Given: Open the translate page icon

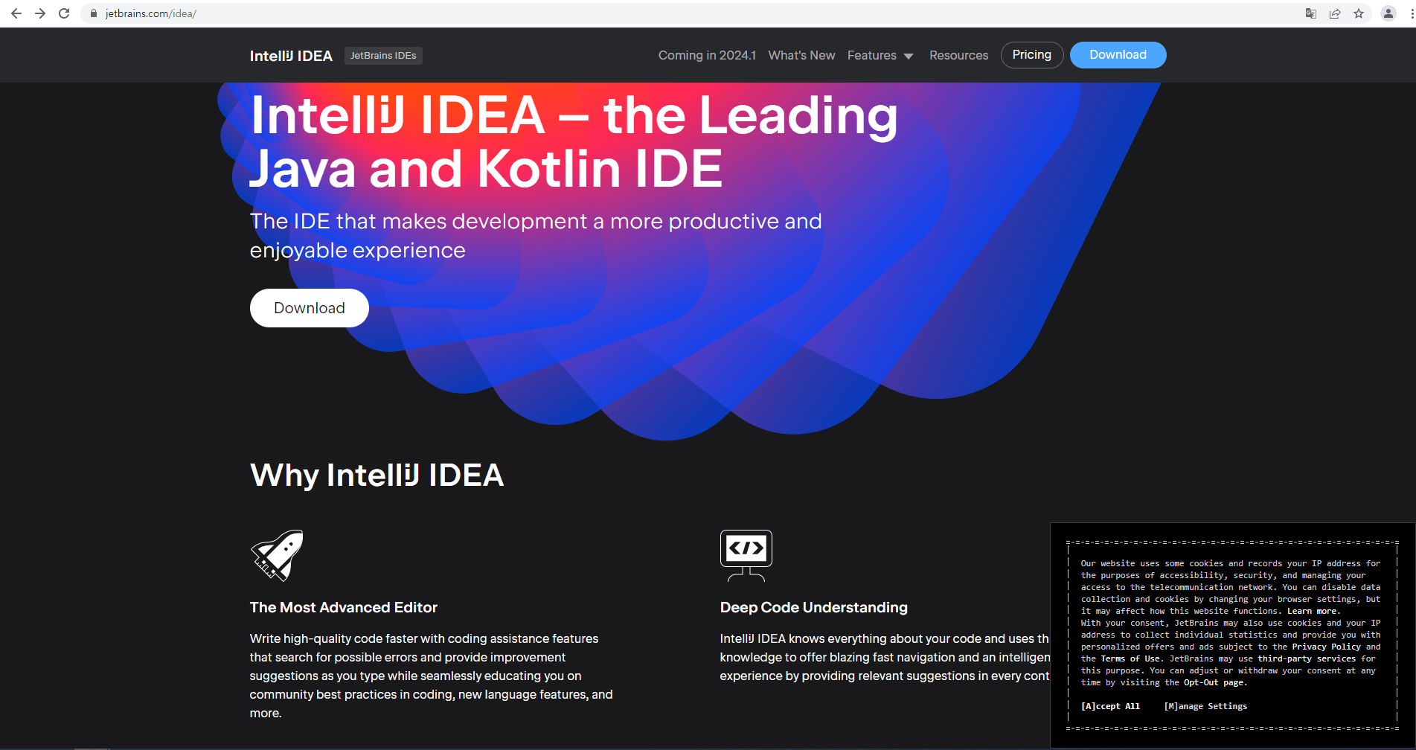Looking at the screenshot, I should [1311, 13].
